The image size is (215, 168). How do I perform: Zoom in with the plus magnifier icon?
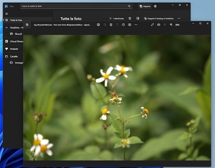pos(171,25)
